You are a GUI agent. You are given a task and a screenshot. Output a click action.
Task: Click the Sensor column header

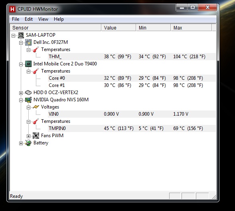(x=55, y=28)
